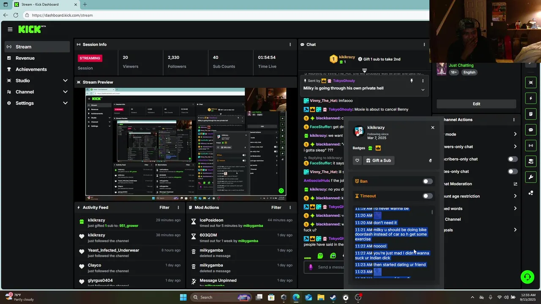The height and width of the screenshot is (304, 541).
Task: Toggle emotes-only chat switch
Action: coord(512,171)
